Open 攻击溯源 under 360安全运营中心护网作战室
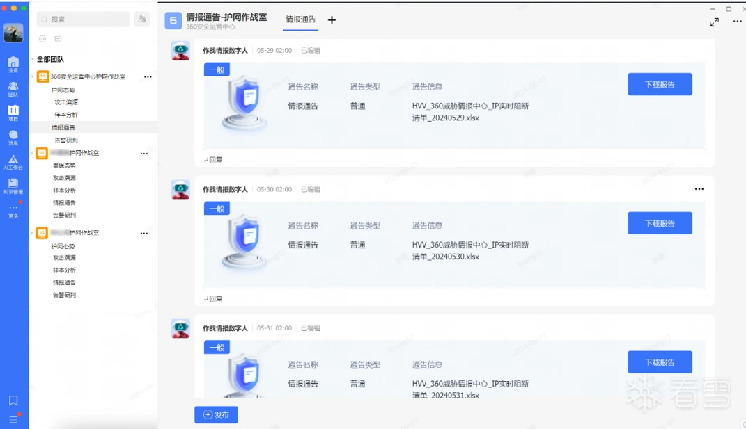The width and height of the screenshot is (746, 429). point(66,102)
